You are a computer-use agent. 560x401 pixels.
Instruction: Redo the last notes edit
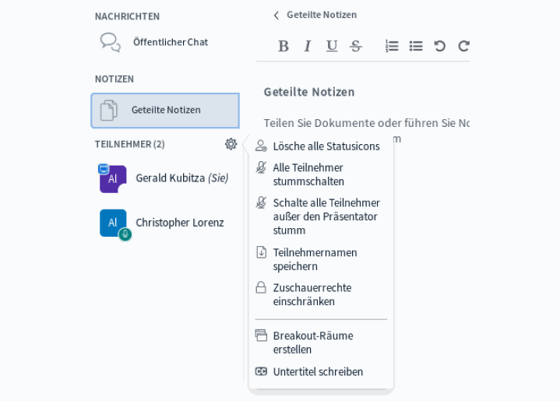point(463,46)
